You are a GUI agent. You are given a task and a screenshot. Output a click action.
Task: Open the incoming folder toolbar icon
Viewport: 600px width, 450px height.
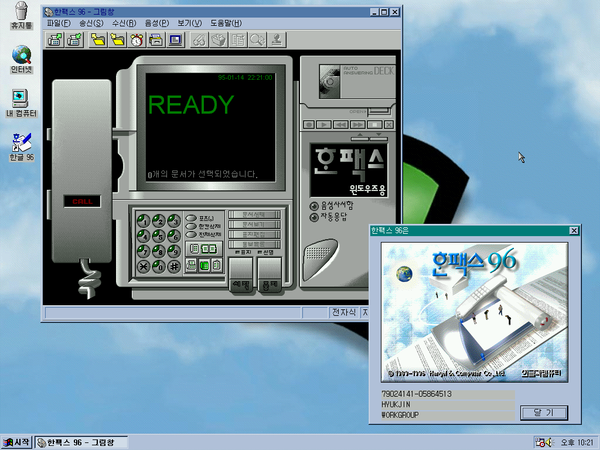tap(117, 40)
